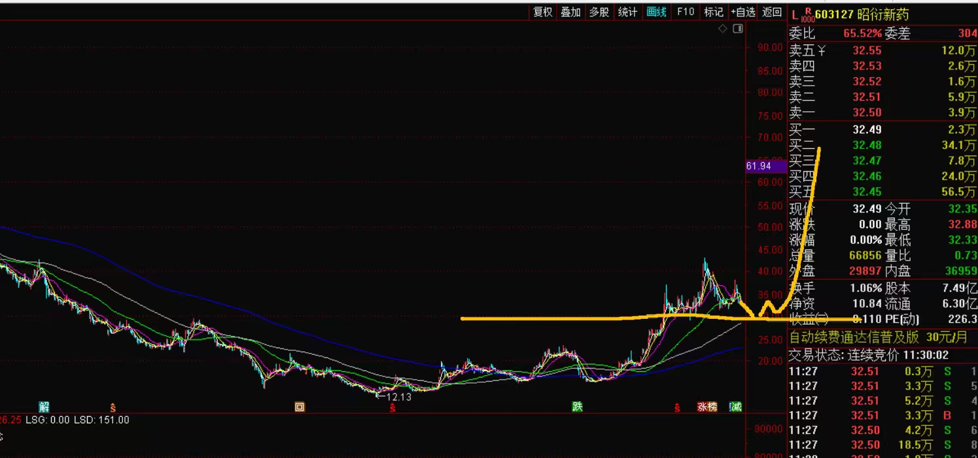Click the 今开 value 32.35
Screen dimensions: 978x458
click(963, 209)
